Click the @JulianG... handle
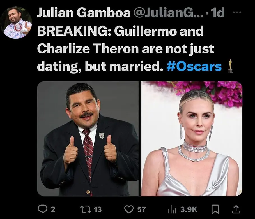The width and height of the screenshot is (255, 219). [168, 13]
